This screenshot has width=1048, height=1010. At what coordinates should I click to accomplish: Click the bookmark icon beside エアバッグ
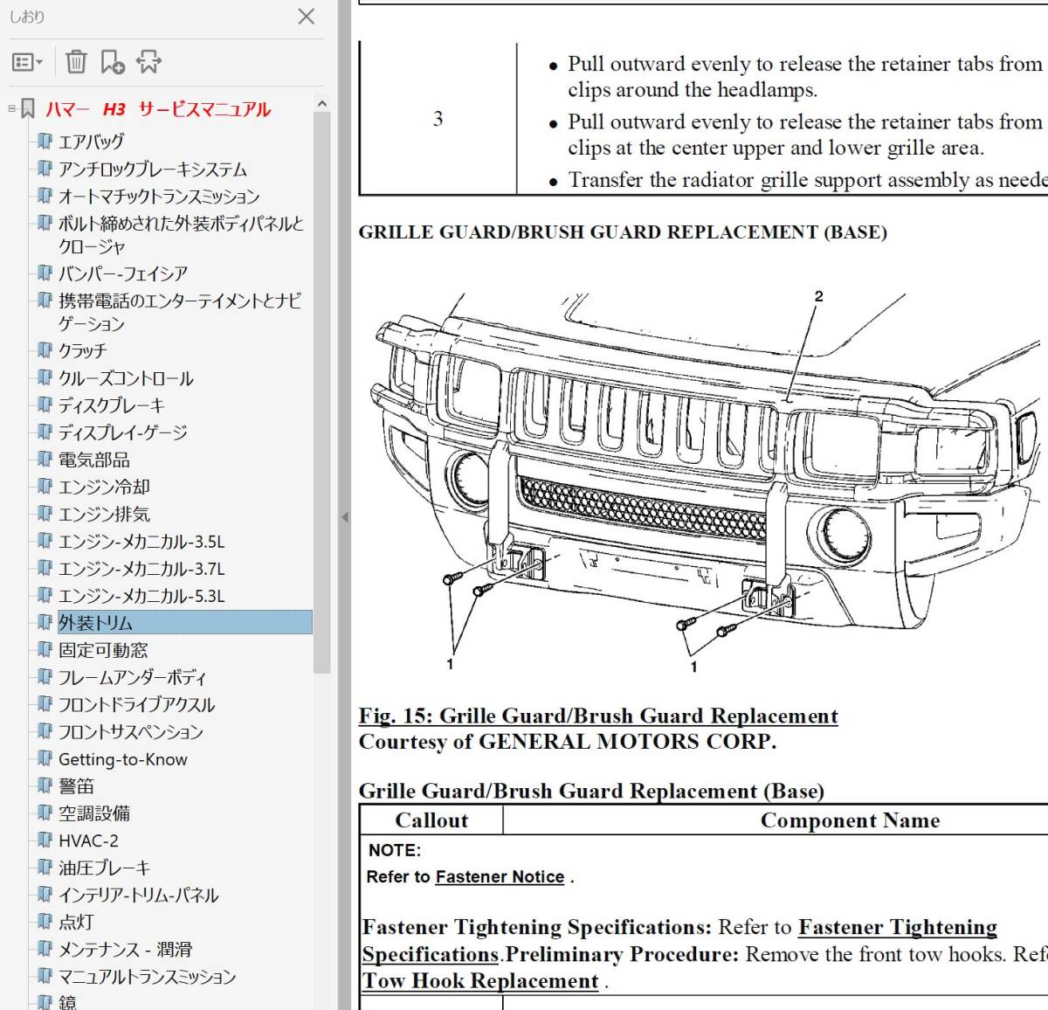pos(45,142)
